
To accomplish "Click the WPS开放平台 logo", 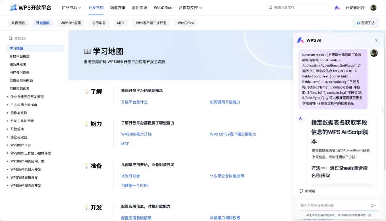I will (30, 7).
